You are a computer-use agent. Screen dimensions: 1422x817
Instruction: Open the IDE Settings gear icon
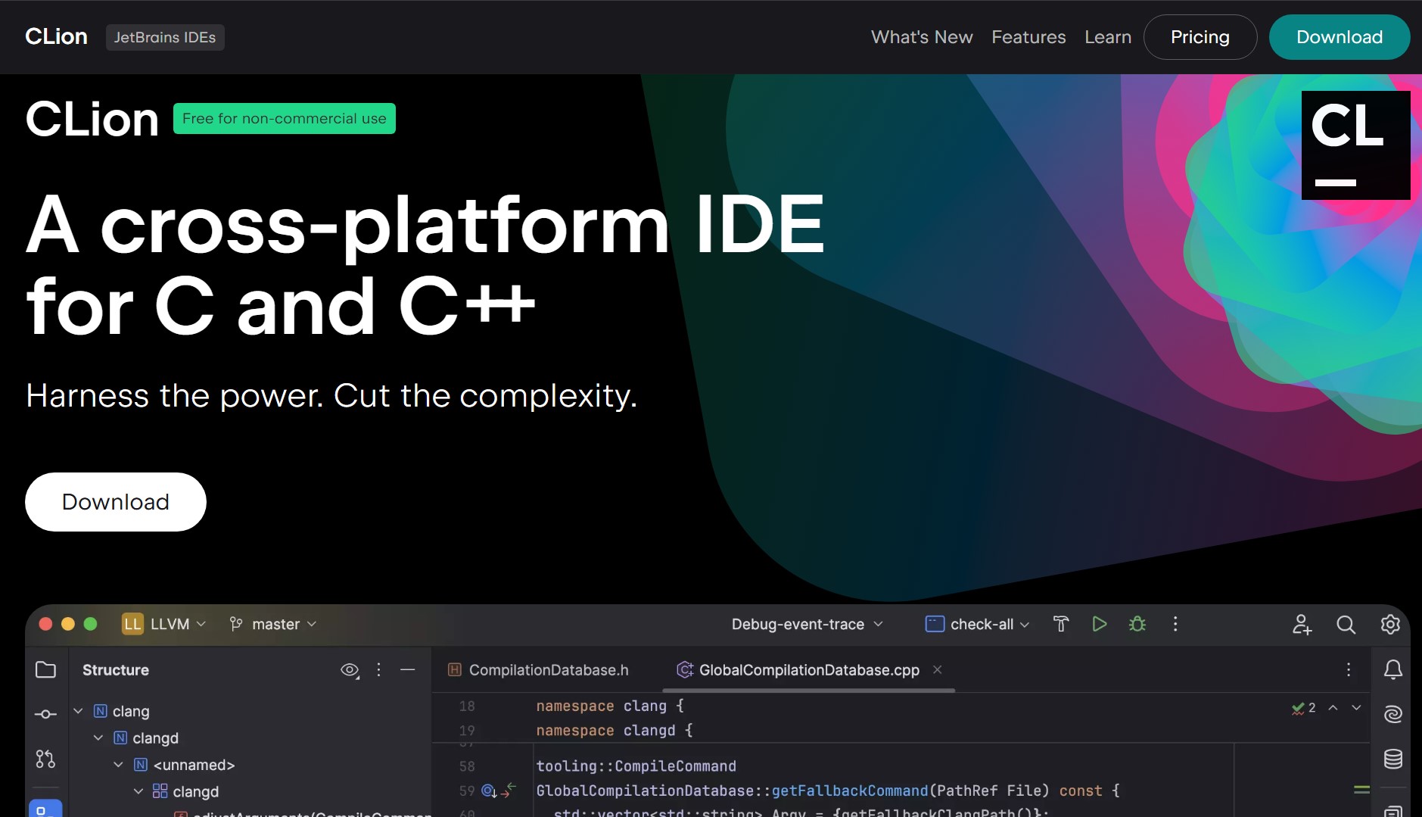click(1390, 624)
